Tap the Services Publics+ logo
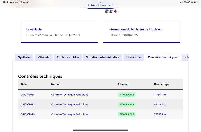This screenshot has height=132, width=201. [111, 11]
